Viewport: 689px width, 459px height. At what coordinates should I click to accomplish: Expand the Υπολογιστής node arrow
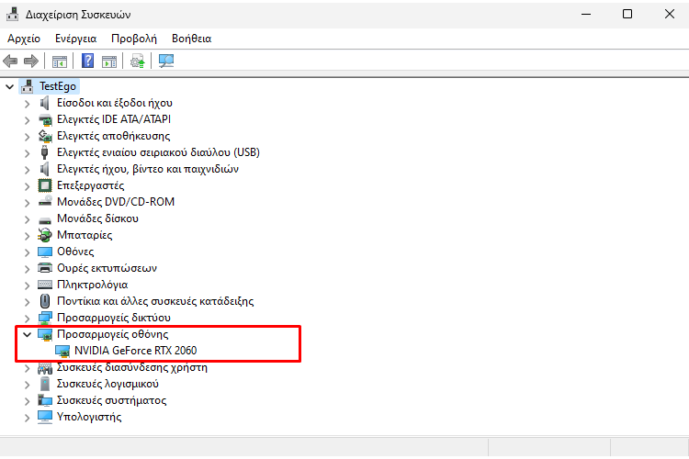[x=28, y=418]
